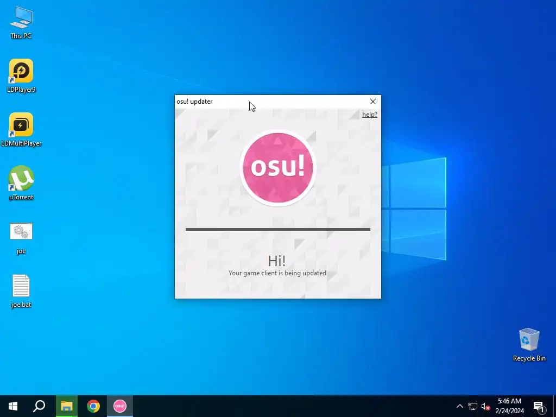556x417 pixels.
Task: Select the joe settings file icon
Action: click(x=21, y=238)
